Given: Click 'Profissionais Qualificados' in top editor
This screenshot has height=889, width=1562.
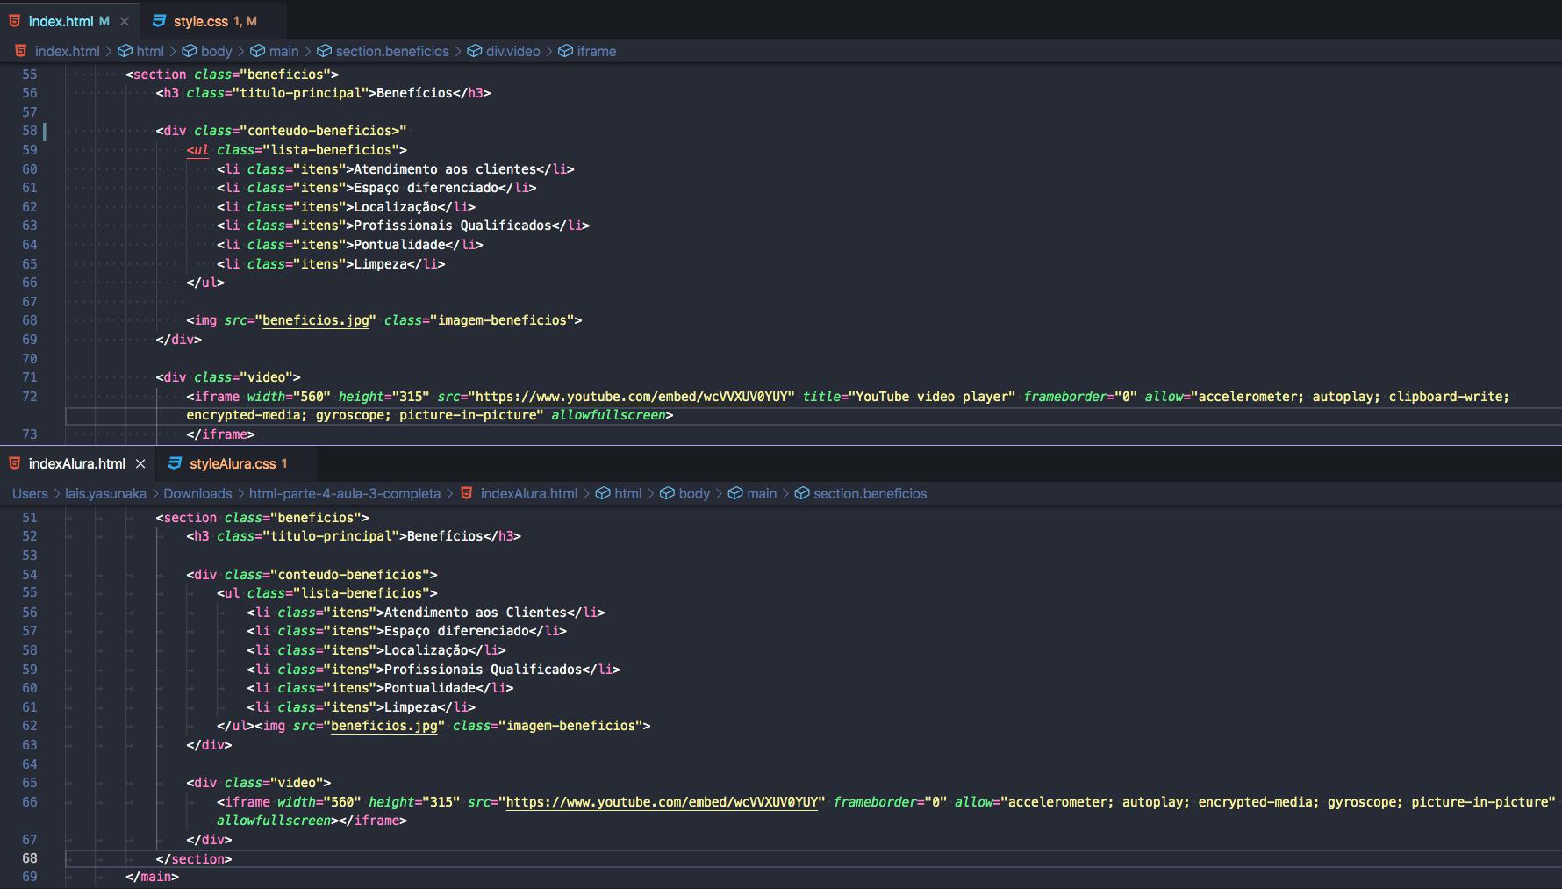Looking at the screenshot, I should (x=453, y=226).
